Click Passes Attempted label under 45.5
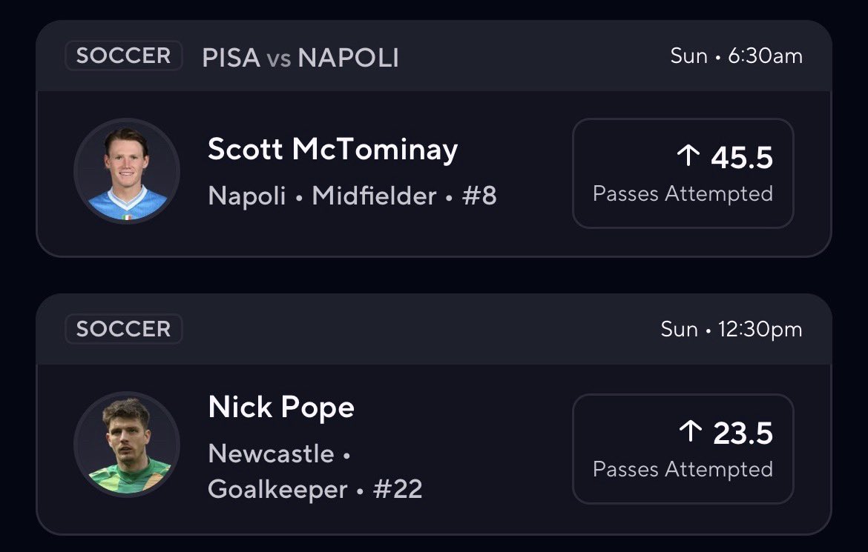 pyautogui.click(x=683, y=194)
